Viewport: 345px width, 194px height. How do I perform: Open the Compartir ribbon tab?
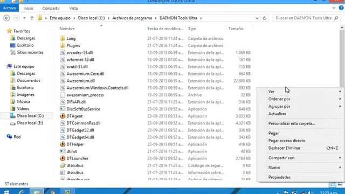pyautogui.click(x=51, y=8)
